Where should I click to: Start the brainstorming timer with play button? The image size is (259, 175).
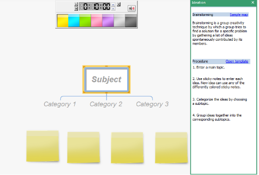click(x=76, y=4)
